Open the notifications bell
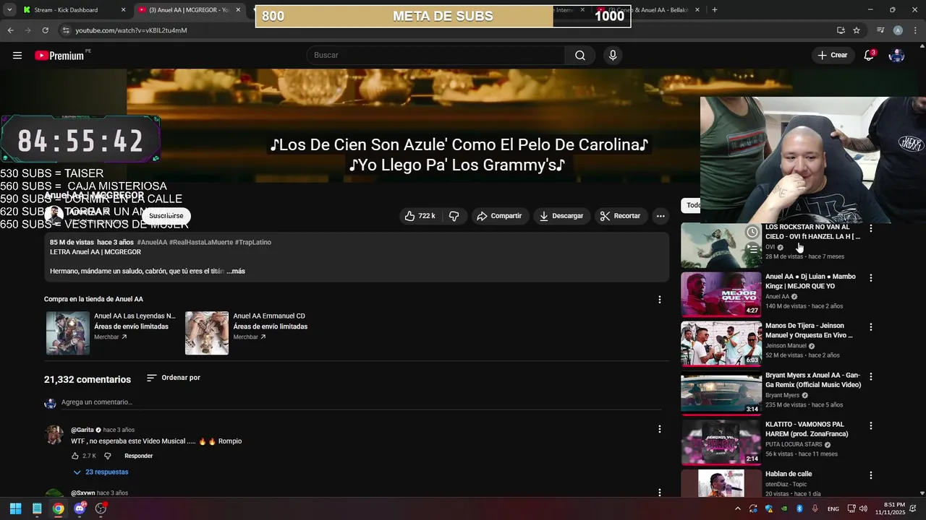This screenshot has width=926, height=520. (869, 56)
